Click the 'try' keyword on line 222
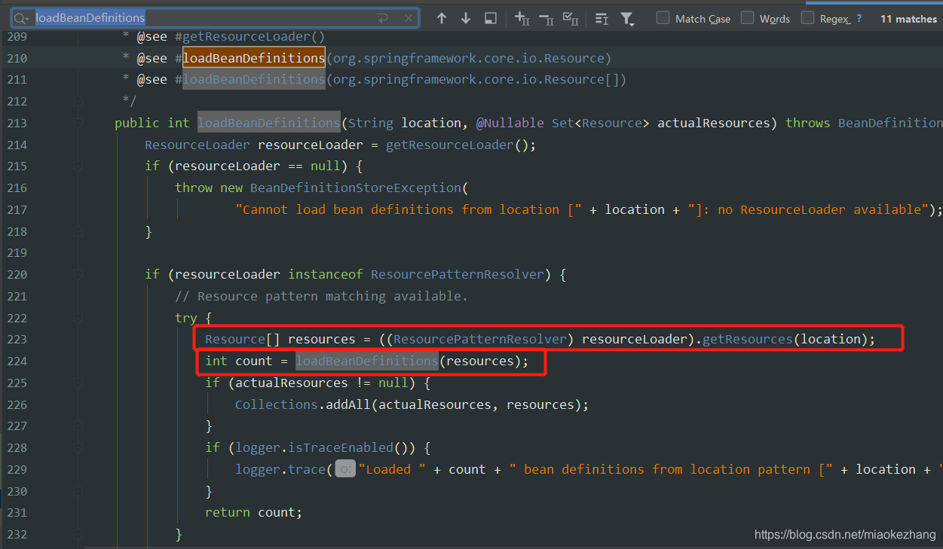 (x=186, y=318)
